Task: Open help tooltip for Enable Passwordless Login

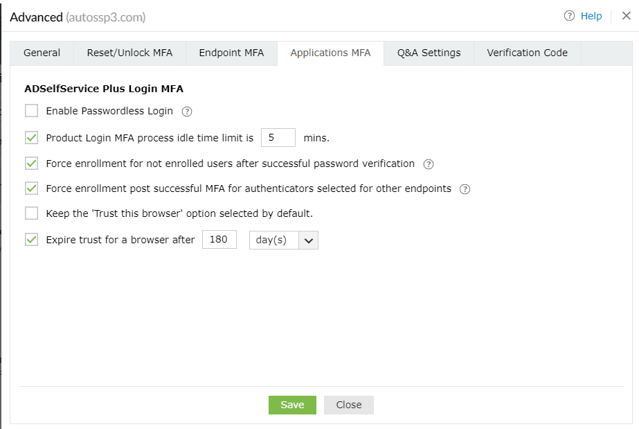Action: (x=187, y=112)
